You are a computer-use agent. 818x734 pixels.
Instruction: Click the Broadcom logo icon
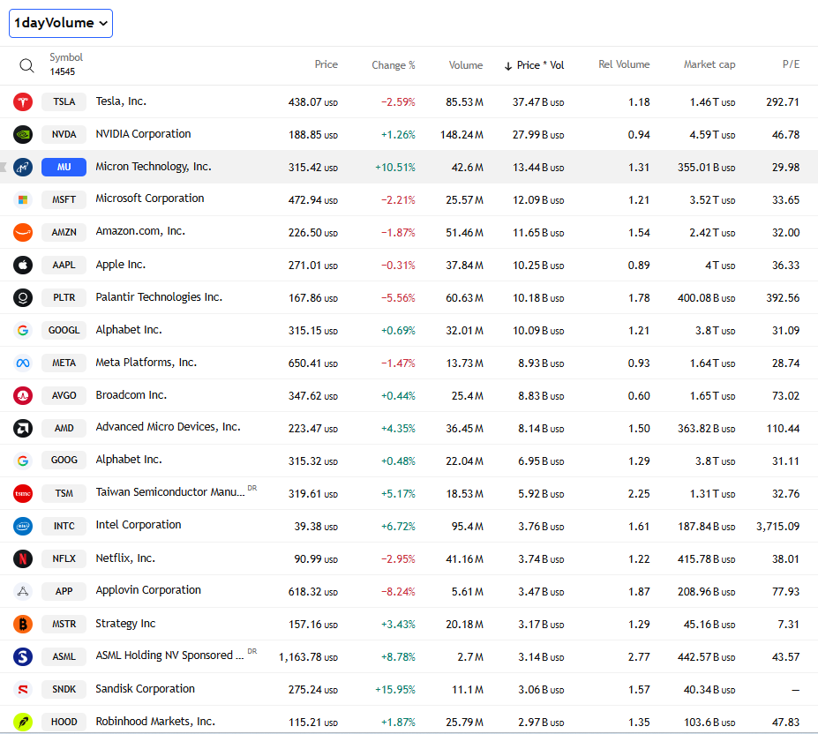click(23, 395)
